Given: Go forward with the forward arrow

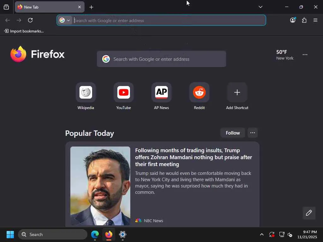Looking at the screenshot, I should tap(19, 20).
